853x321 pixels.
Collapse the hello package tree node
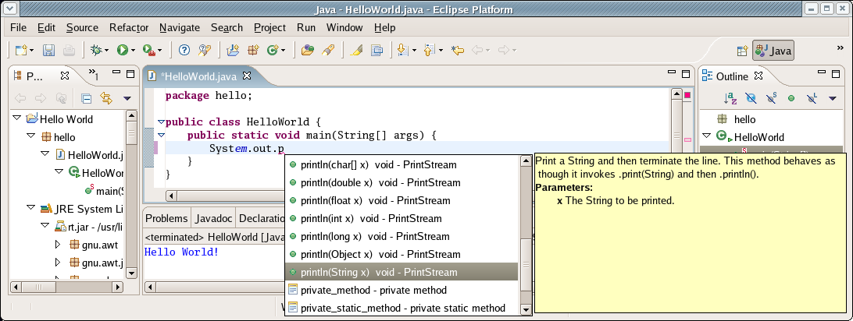coord(30,136)
